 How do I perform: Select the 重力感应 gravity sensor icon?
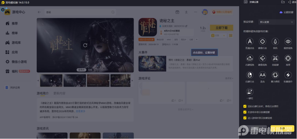click(x=275, y=75)
